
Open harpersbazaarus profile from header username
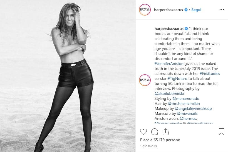168,10
